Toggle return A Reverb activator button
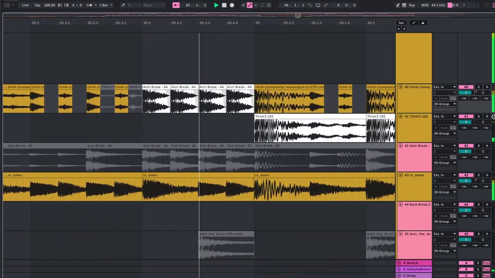Viewport: 495px width, 278px height. point(466,263)
